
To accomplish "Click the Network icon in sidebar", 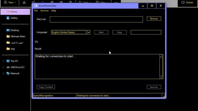I will (x=8, y=73).
